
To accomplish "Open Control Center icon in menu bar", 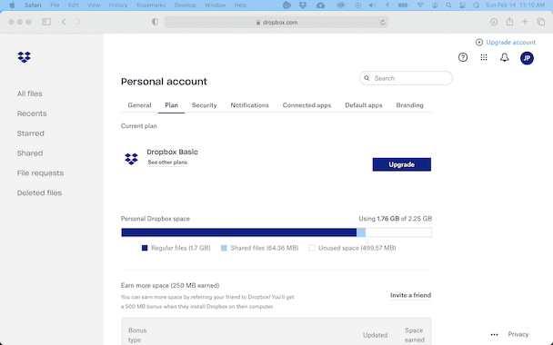I will (x=462, y=5).
